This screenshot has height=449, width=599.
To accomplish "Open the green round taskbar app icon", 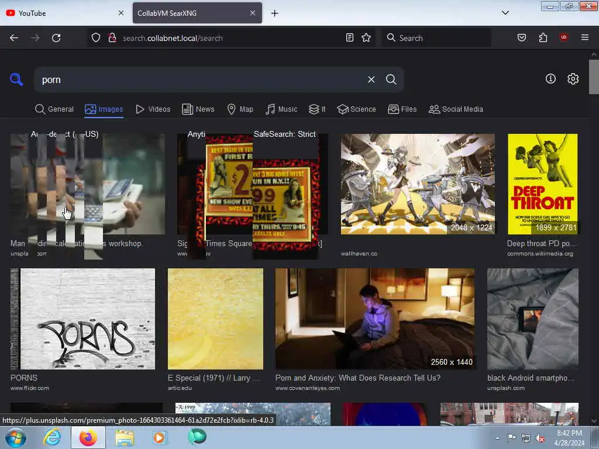I will pyautogui.click(x=197, y=437).
